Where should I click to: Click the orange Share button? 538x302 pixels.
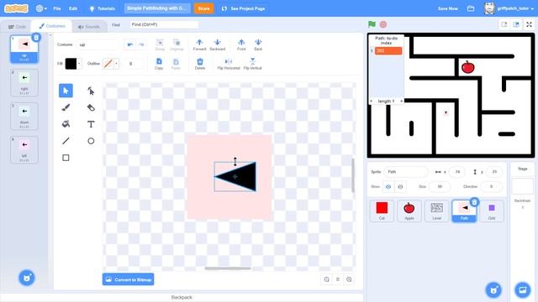(x=203, y=8)
